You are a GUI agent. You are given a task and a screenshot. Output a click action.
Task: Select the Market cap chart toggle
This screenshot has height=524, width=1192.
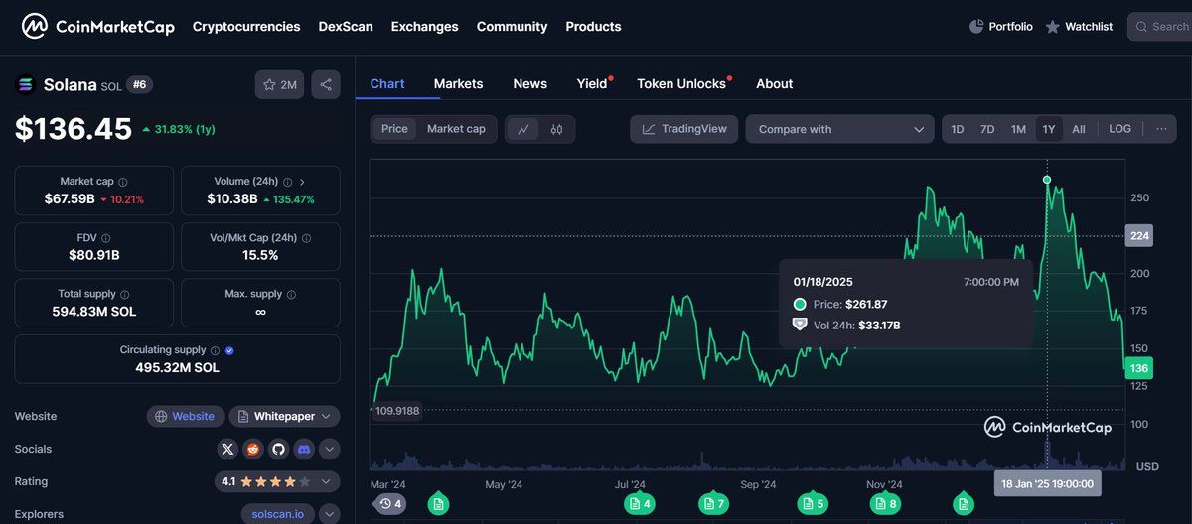(456, 129)
